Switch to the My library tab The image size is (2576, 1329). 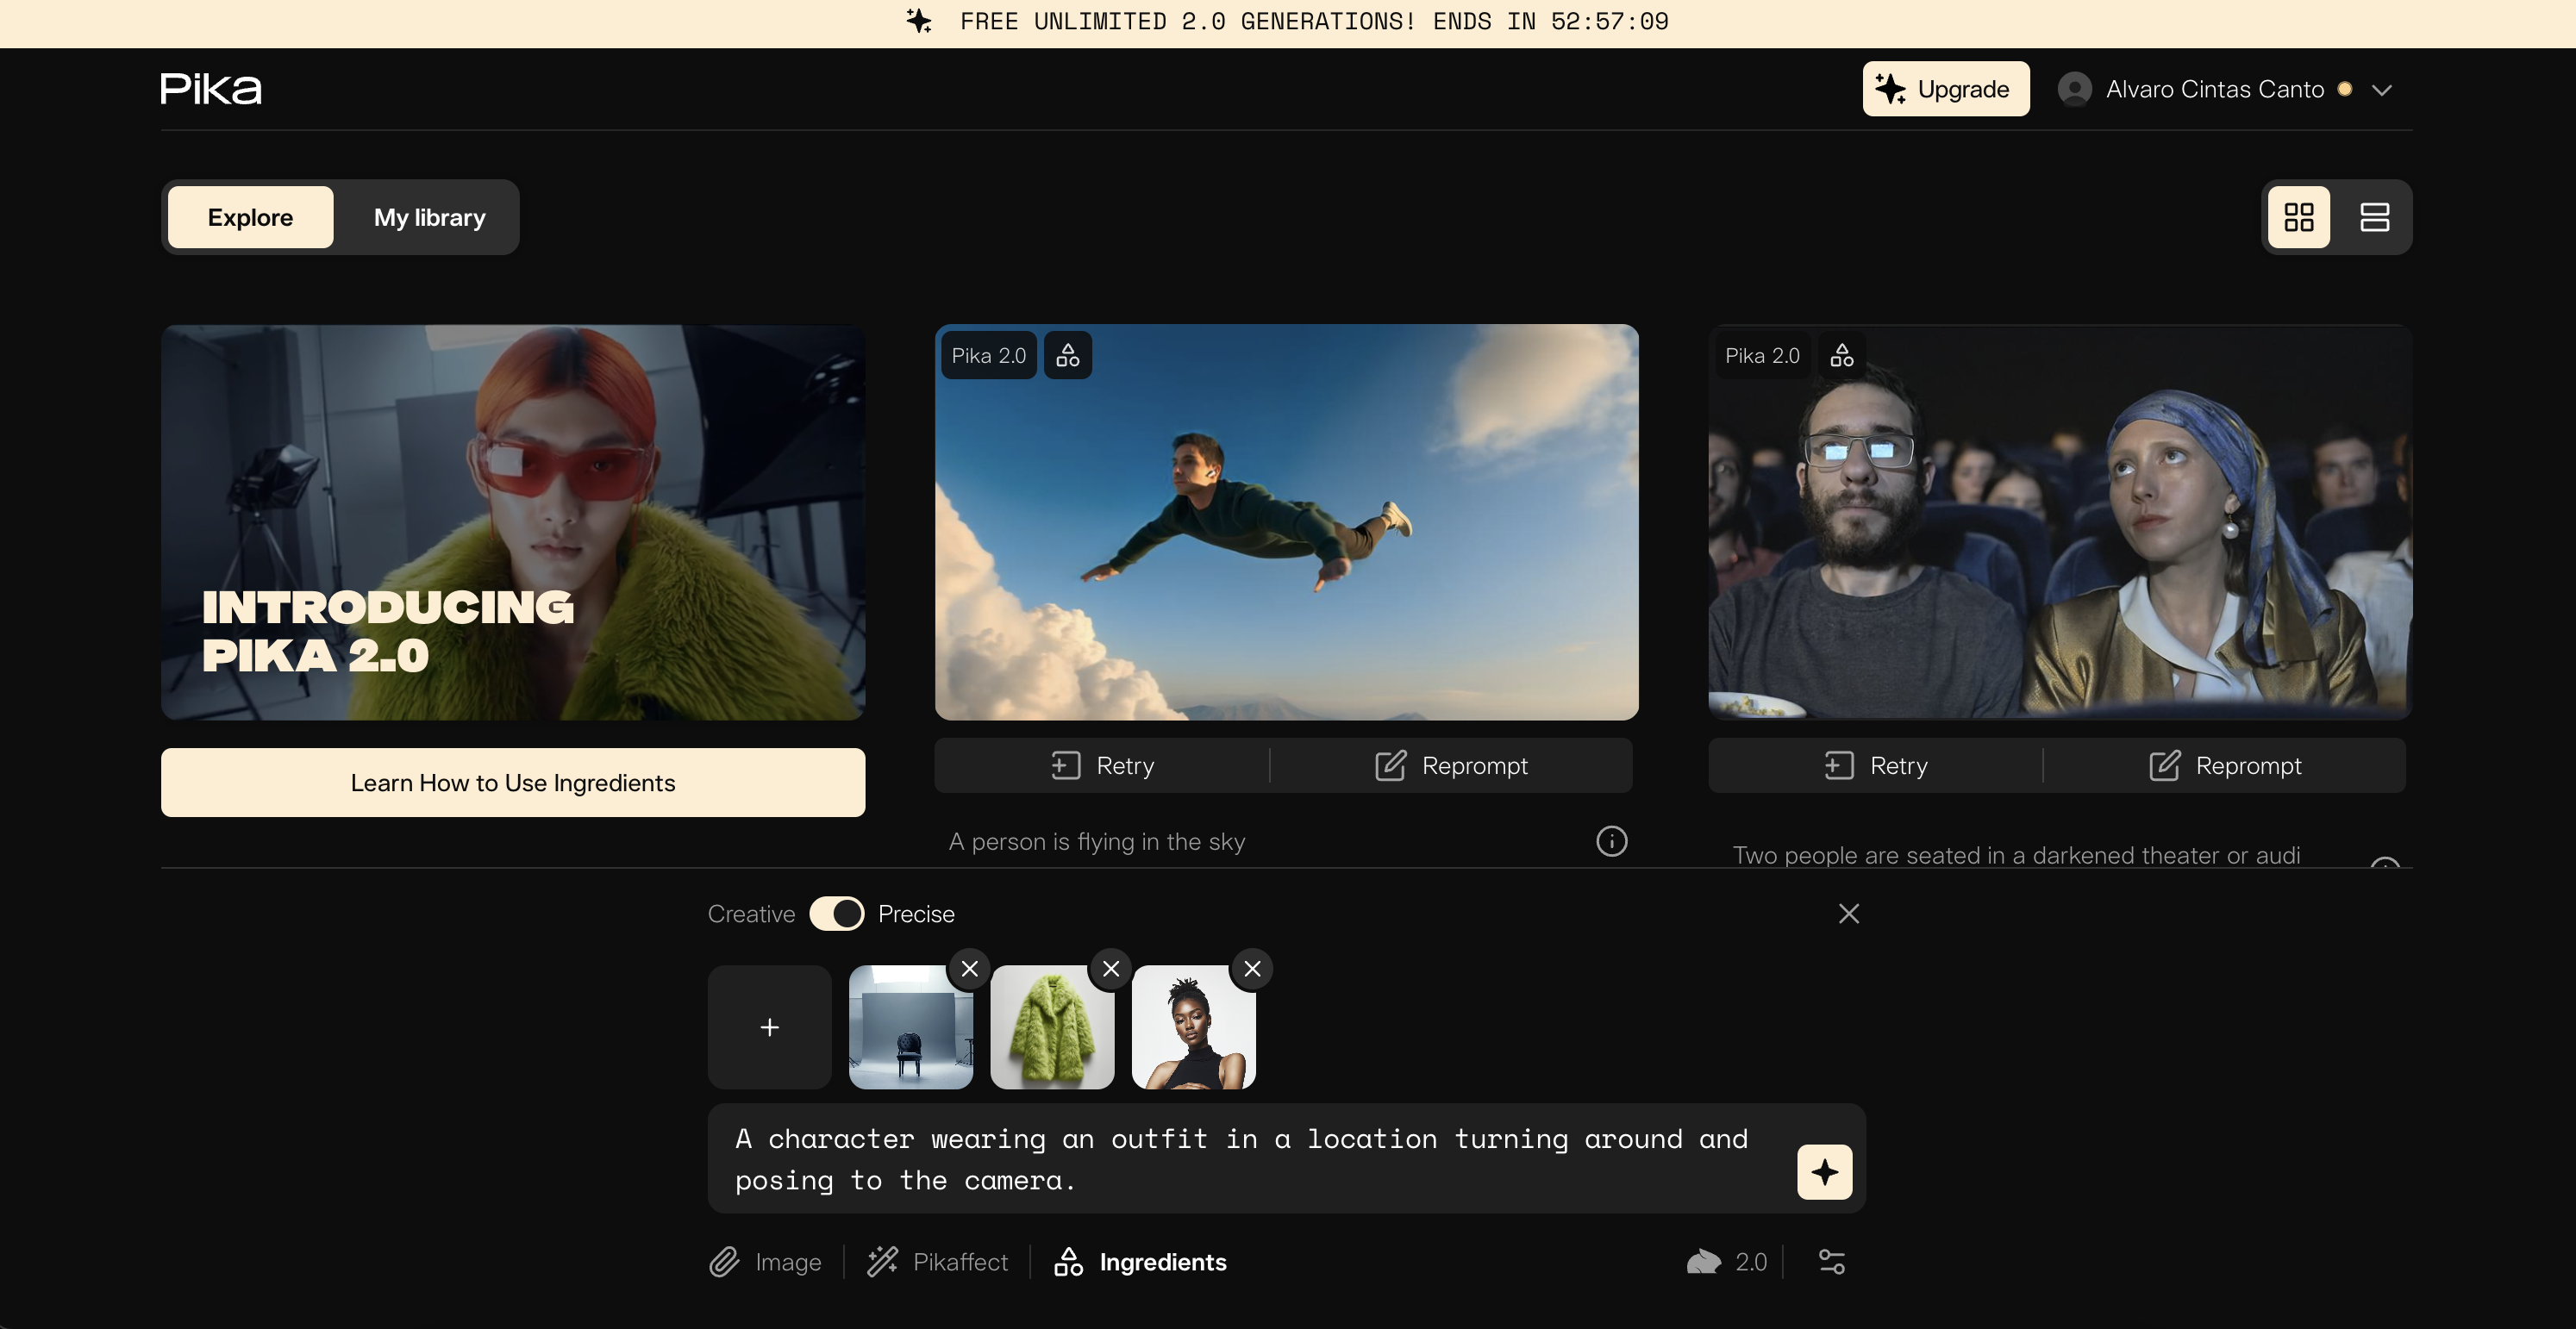point(429,217)
